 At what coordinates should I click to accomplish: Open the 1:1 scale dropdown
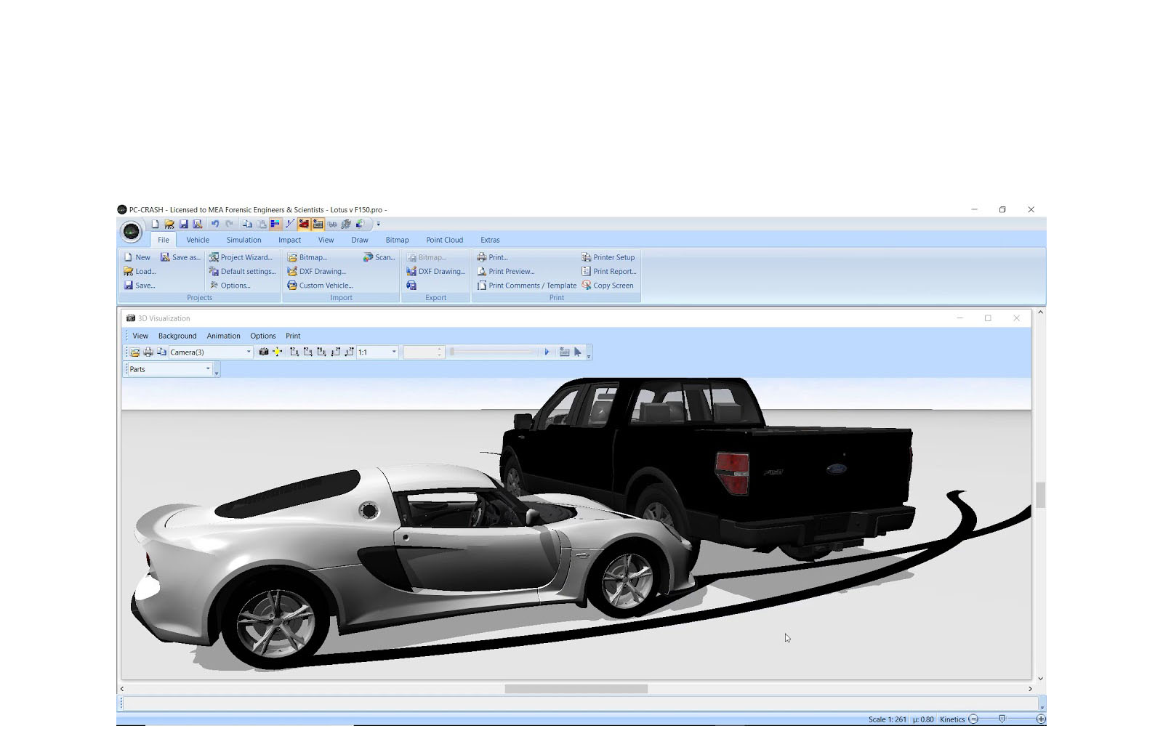[394, 352]
